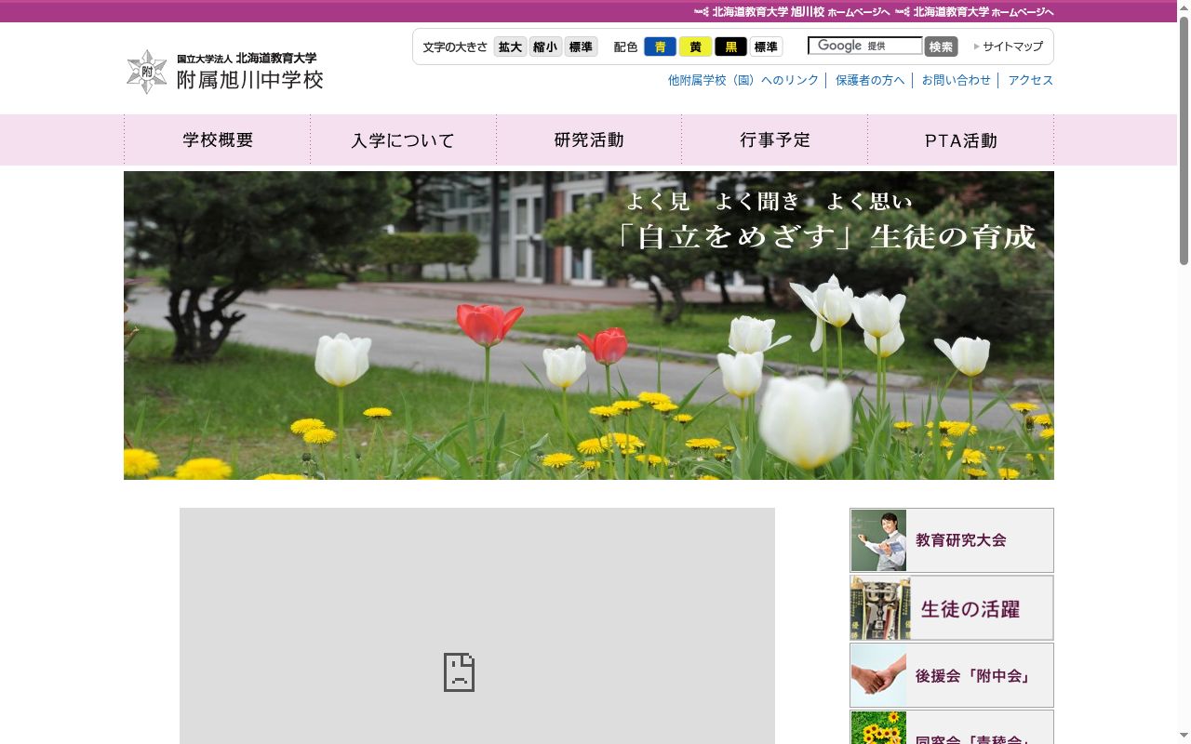Open the 後援会「附中会」 banner
This screenshot has width=1191, height=744.
(952, 676)
